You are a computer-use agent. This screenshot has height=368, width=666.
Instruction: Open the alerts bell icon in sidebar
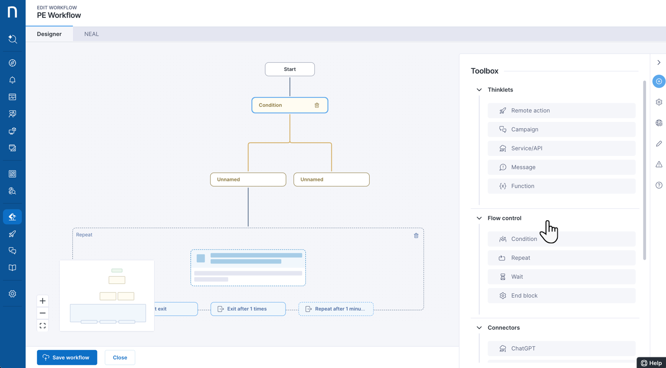point(12,80)
